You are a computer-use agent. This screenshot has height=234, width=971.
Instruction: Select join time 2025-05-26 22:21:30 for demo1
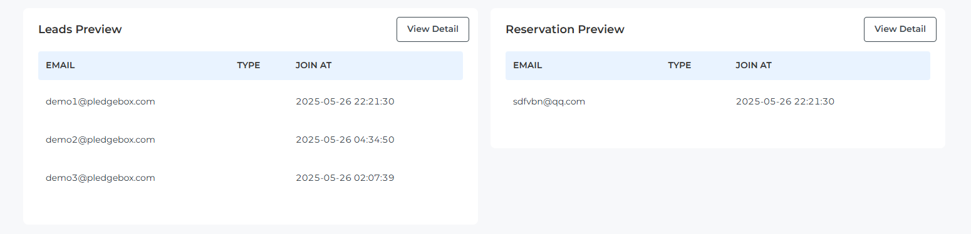point(345,101)
